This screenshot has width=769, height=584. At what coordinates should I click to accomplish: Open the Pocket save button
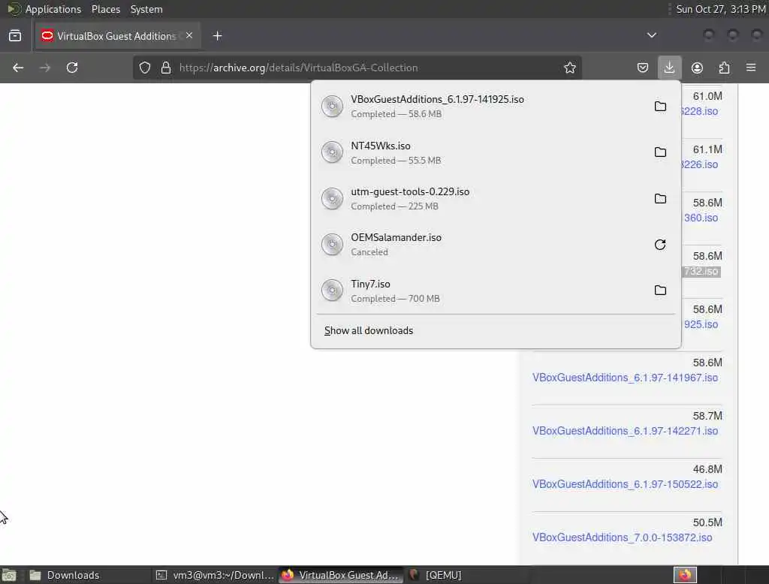tap(643, 68)
